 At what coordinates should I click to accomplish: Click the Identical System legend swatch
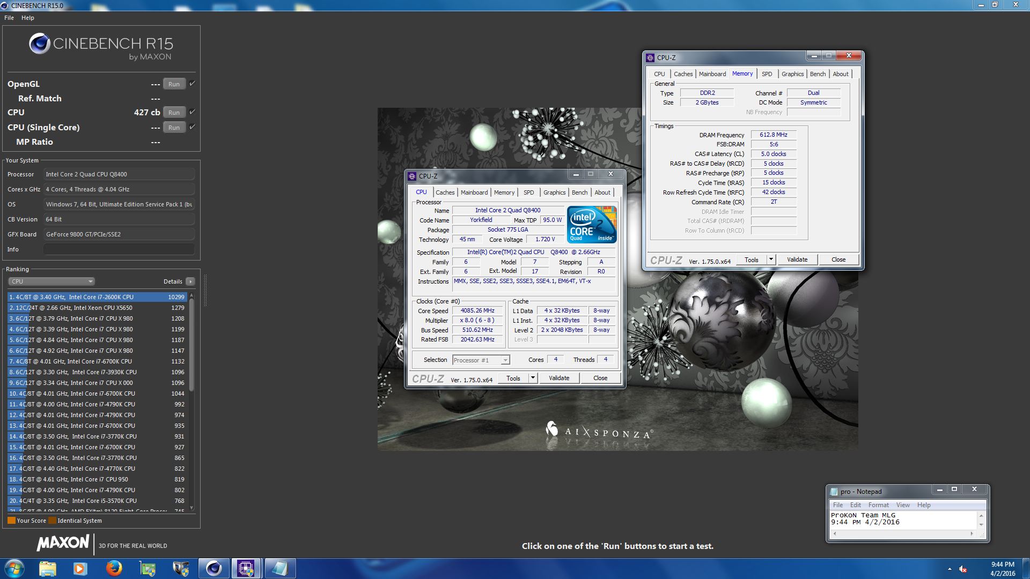tap(52, 521)
